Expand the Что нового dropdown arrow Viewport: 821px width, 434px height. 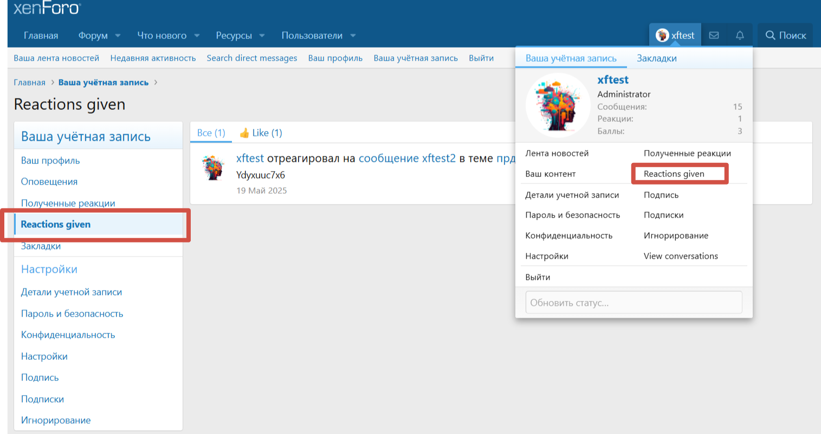[x=197, y=36]
